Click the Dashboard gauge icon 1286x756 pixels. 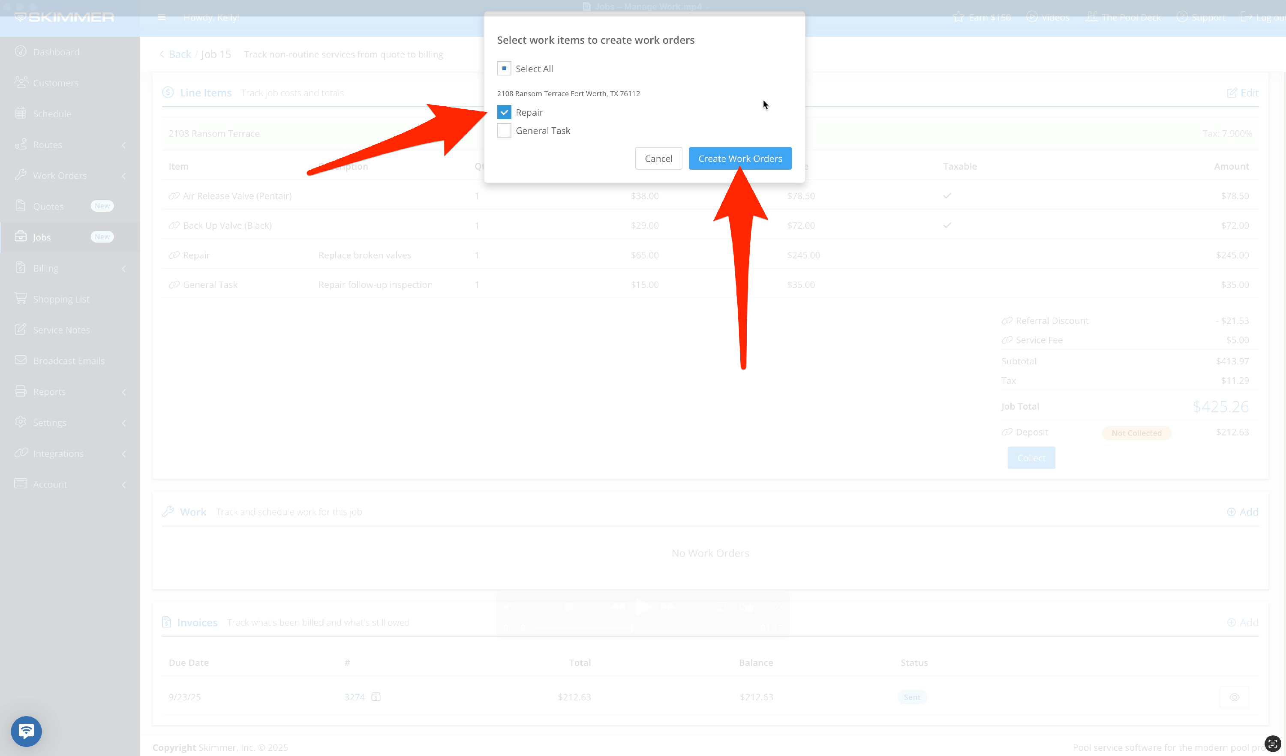(x=21, y=51)
